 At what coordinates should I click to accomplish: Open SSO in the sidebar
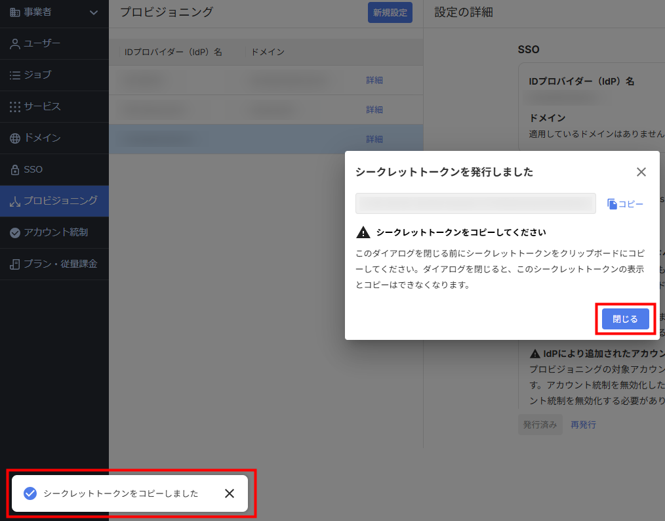(54, 170)
